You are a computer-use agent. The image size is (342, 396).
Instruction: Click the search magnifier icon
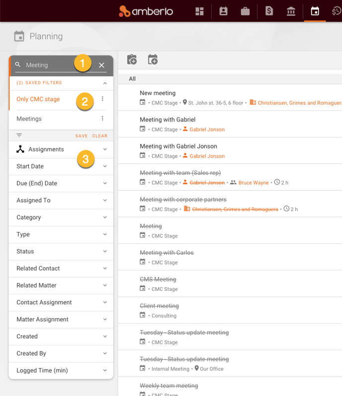pyautogui.click(x=17, y=65)
